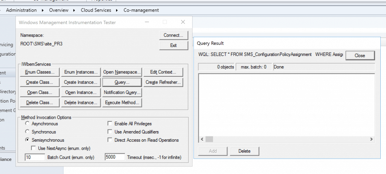Click Delete button in Query Result
The width and height of the screenshot is (386, 174).
click(244, 151)
